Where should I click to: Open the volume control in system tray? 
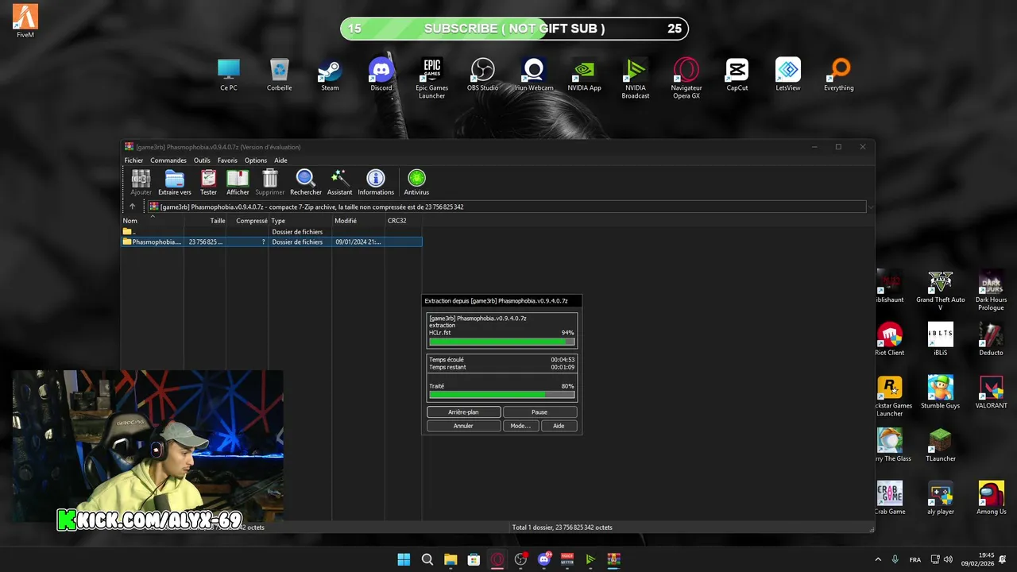pyautogui.click(x=948, y=559)
